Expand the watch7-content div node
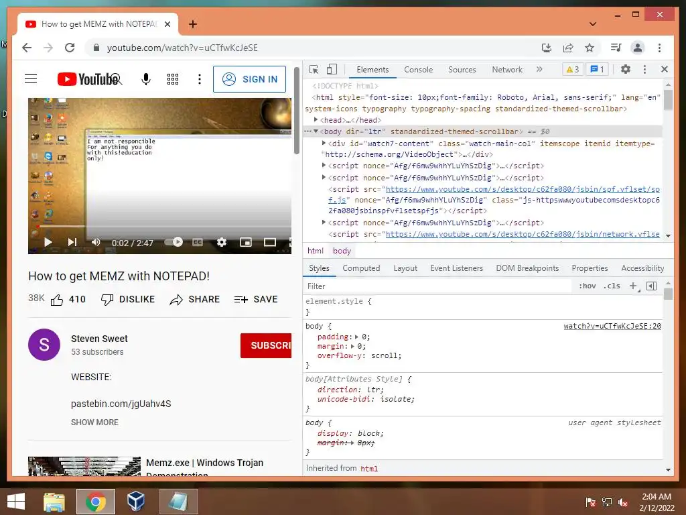686x515 pixels. point(324,143)
